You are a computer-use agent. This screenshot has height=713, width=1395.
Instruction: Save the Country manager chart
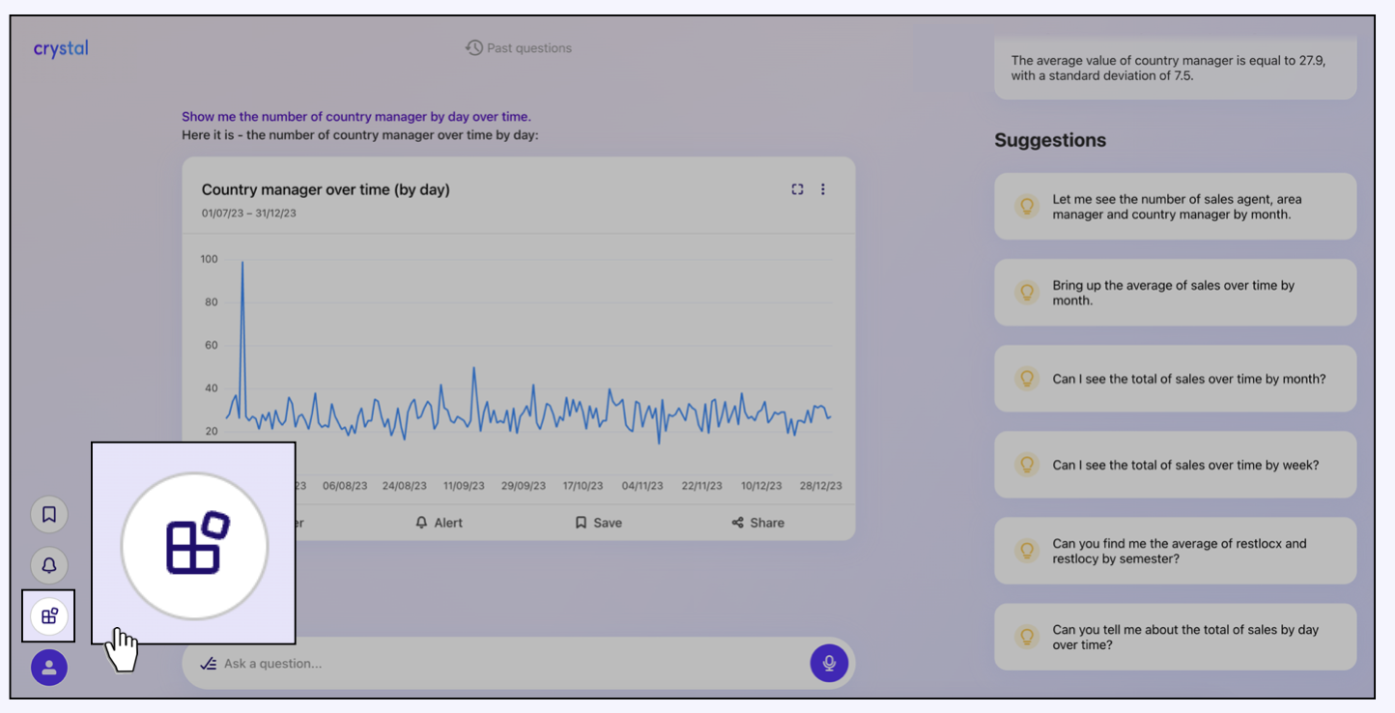(x=598, y=523)
